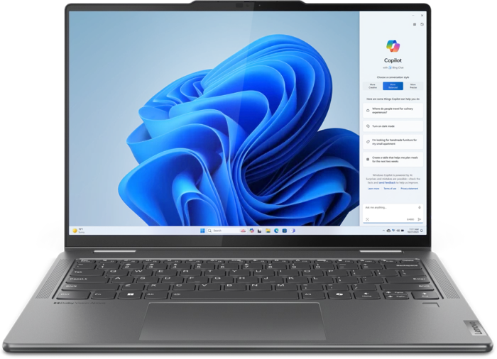Viewport: 497px width, 359px height.
Task: Launch File Explorer from the taskbar
Action: 268,231
